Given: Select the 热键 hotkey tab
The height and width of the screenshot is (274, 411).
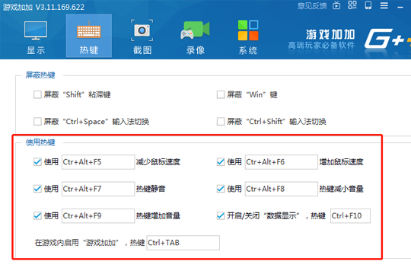Looking at the screenshot, I should 89,36.
